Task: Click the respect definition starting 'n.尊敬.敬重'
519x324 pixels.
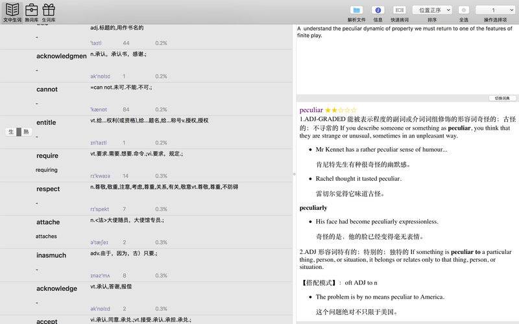Action: (164, 187)
